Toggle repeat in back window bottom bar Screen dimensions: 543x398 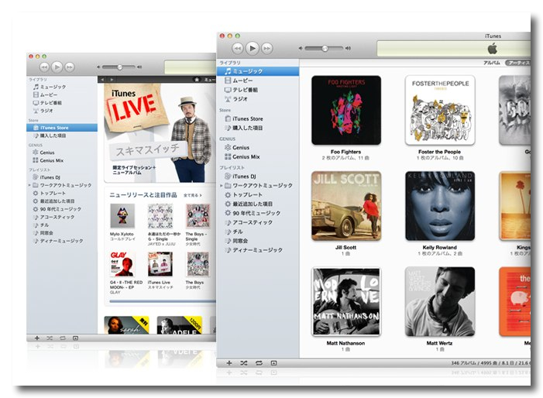pos(62,338)
